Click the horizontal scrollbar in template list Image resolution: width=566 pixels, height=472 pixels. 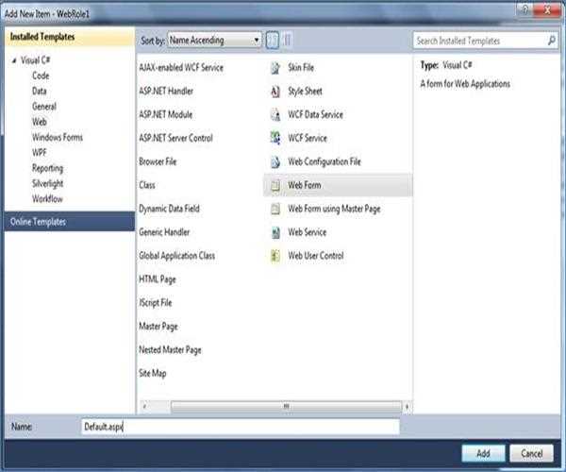283,407
